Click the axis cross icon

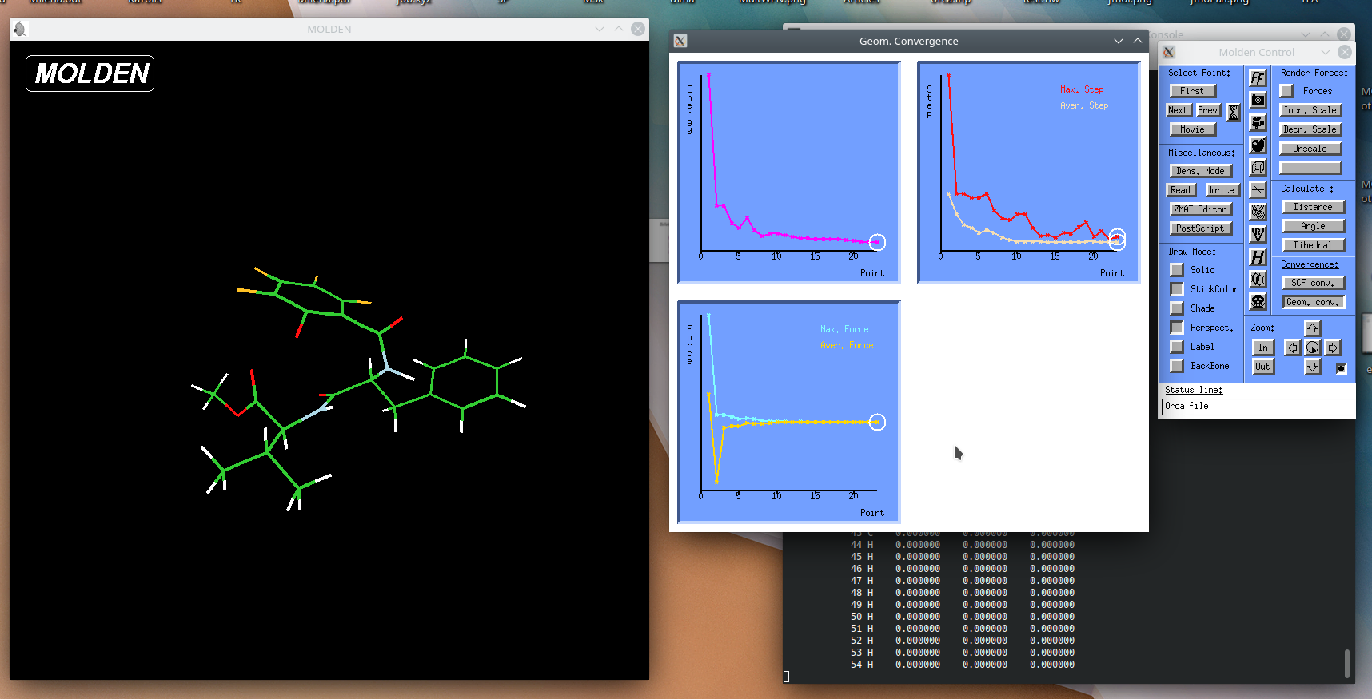coord(1258,190)
